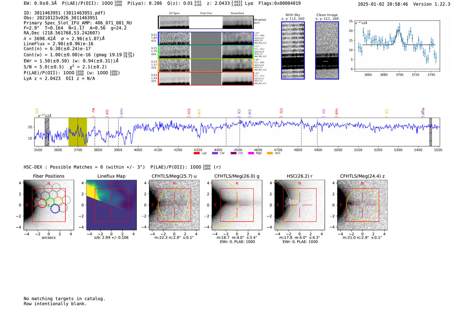Select the With Sky cutout image
The width and height of the screenshot is (474, 322).
tap(293, 50)
